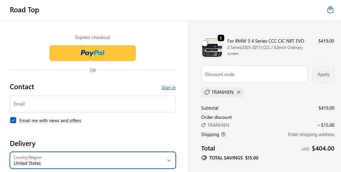
Task: Click the Delivery section heading
Action: (x=23, y=144)
